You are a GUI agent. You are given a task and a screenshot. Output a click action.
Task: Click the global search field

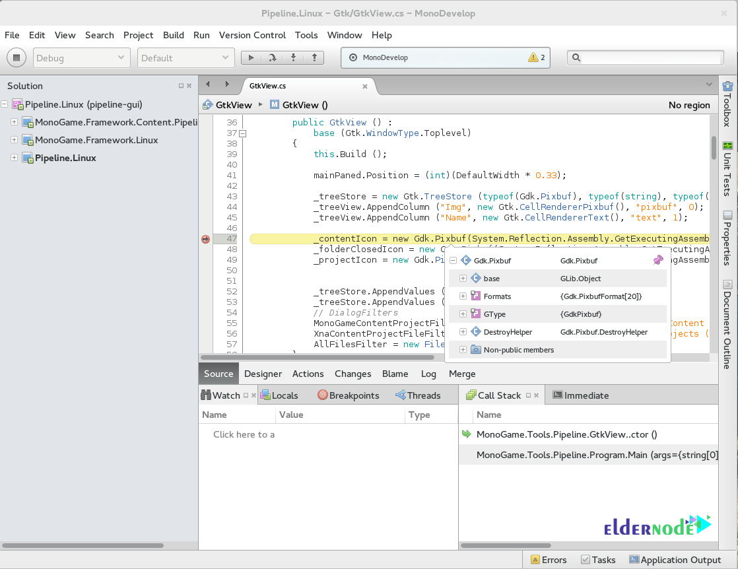coord(645,57)
